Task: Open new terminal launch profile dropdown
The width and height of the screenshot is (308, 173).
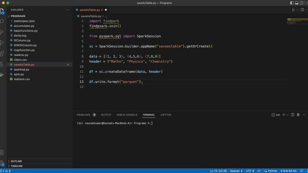Action: [x=287, y=115]
